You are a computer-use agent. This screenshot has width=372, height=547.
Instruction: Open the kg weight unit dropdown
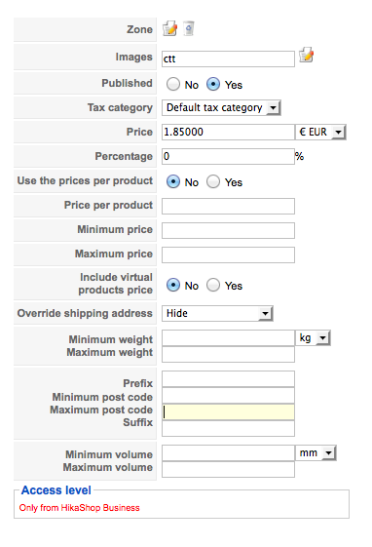(313, 337)
